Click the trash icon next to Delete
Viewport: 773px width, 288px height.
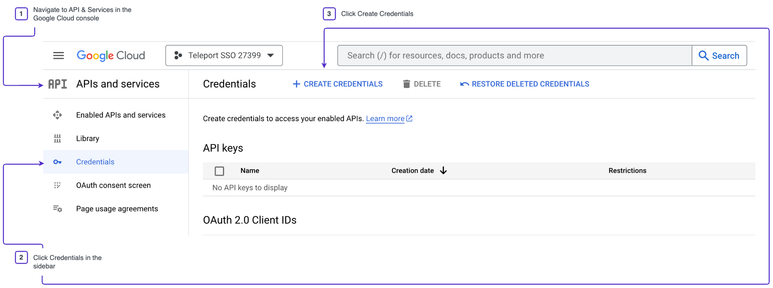click(407, 84)
